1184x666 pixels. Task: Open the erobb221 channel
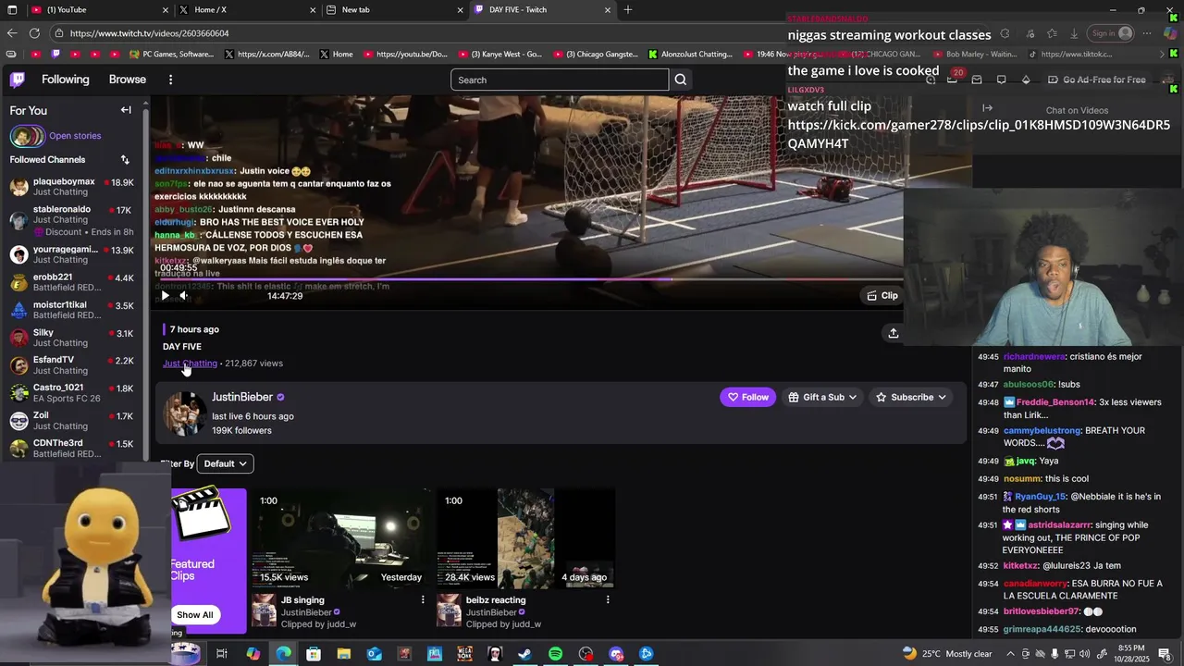click(x=72, y=282)
